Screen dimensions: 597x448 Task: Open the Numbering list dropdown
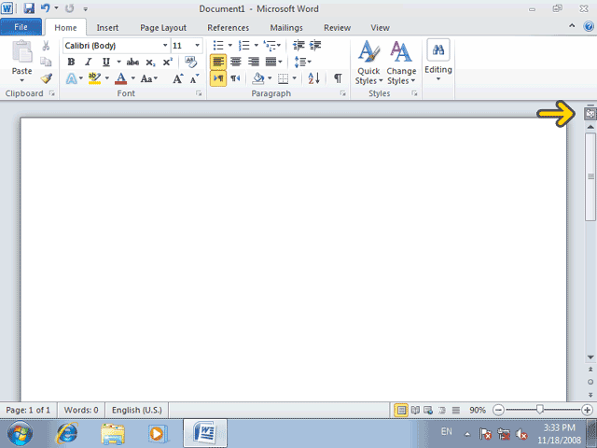(257, 46)
